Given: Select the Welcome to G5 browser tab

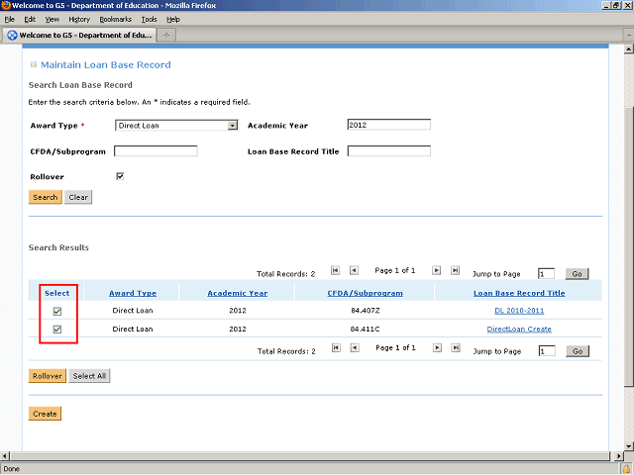Looking at the screenshot, I should click(79, 36).
